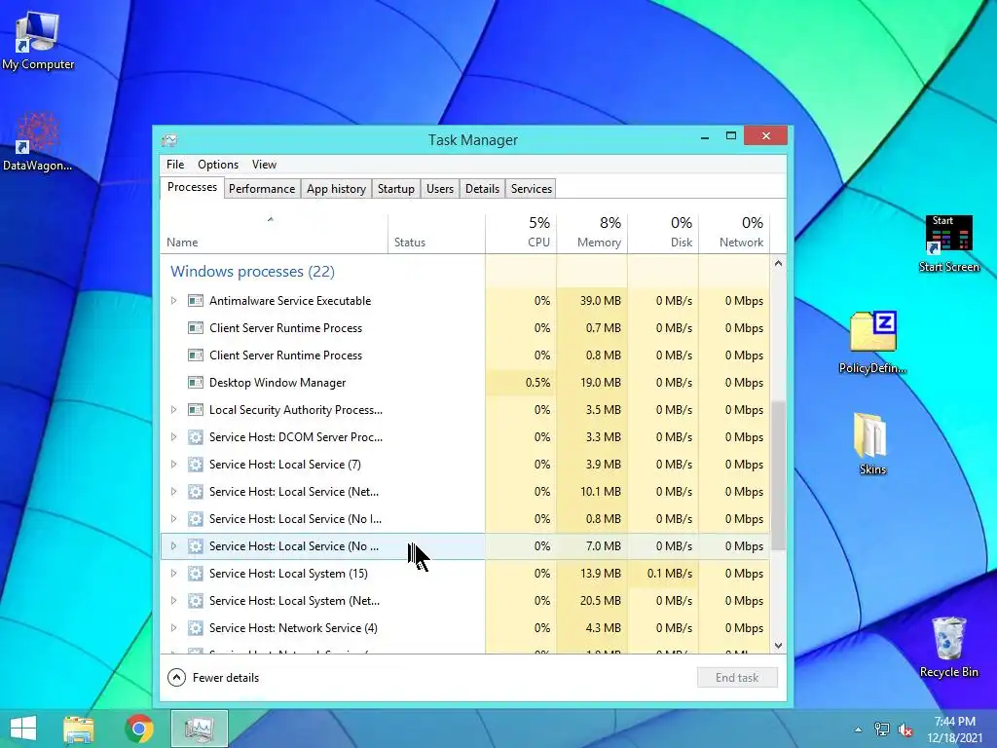The width and height of the screenshot is (997, 748).
Task: Click the 0.1 MB/s disk value
Action: [670, 574]
